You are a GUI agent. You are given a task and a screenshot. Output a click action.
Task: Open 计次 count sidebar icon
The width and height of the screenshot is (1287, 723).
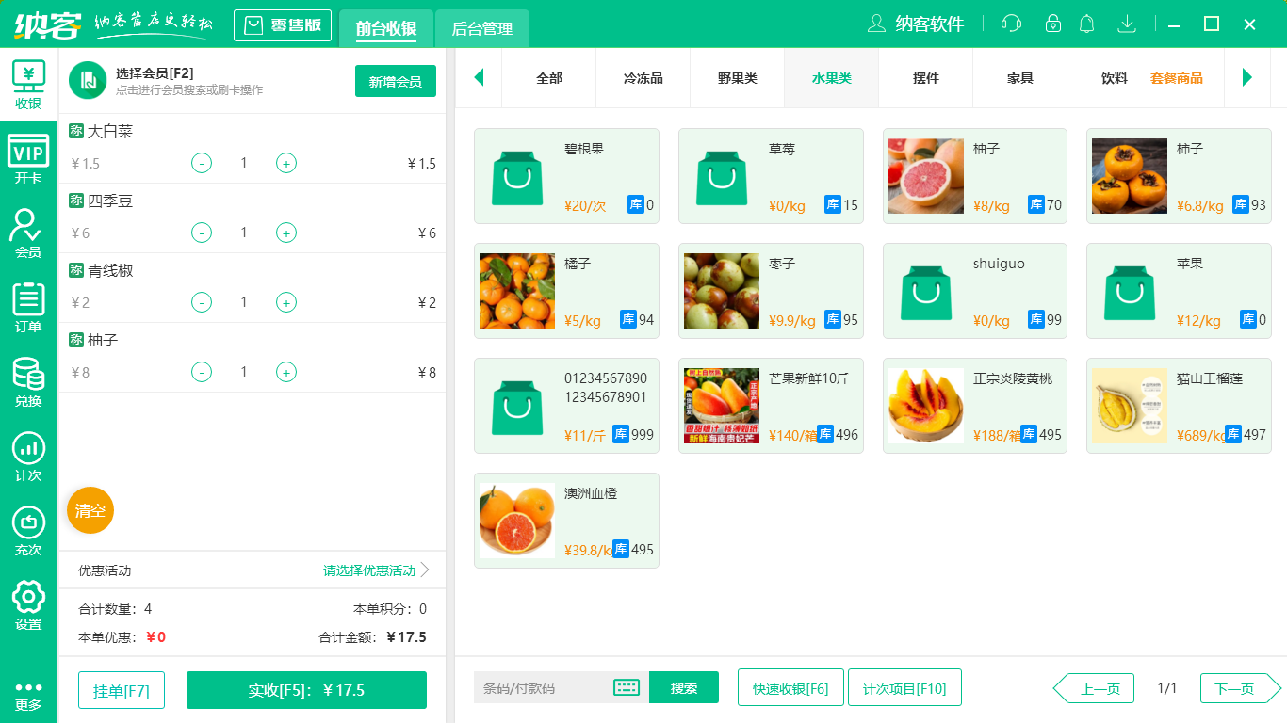(28, 456)
